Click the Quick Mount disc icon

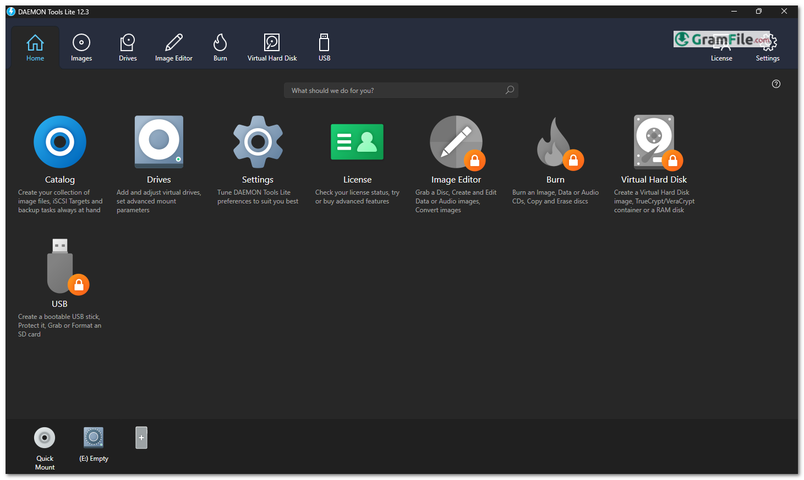[x=45, y=438]
